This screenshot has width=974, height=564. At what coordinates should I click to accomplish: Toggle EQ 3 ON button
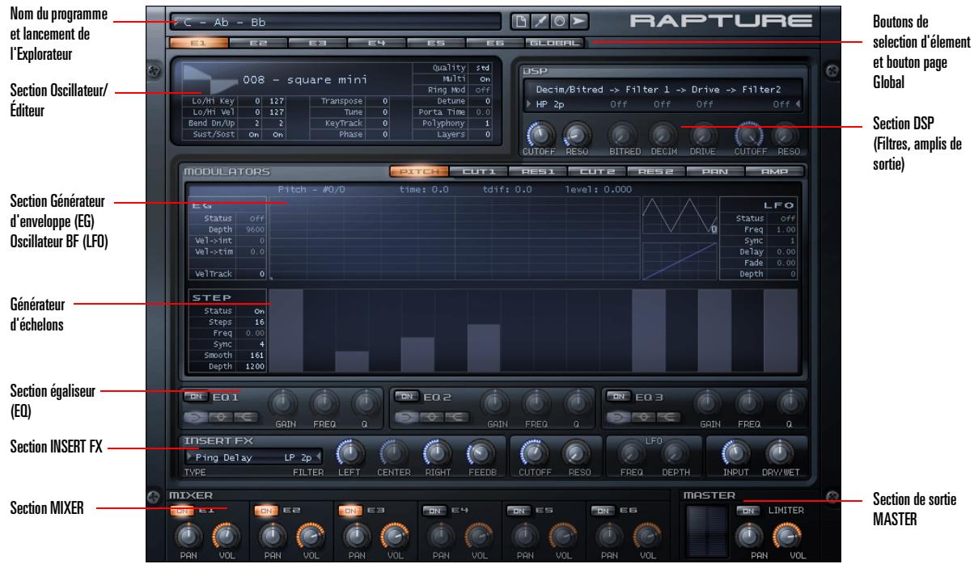(619, 397)
